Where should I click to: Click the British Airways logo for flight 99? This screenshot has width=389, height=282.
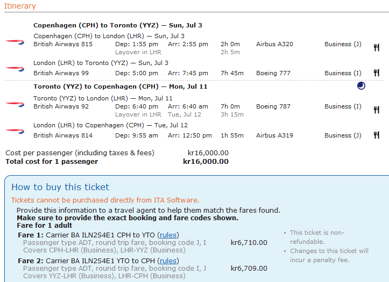pos(15,68)
